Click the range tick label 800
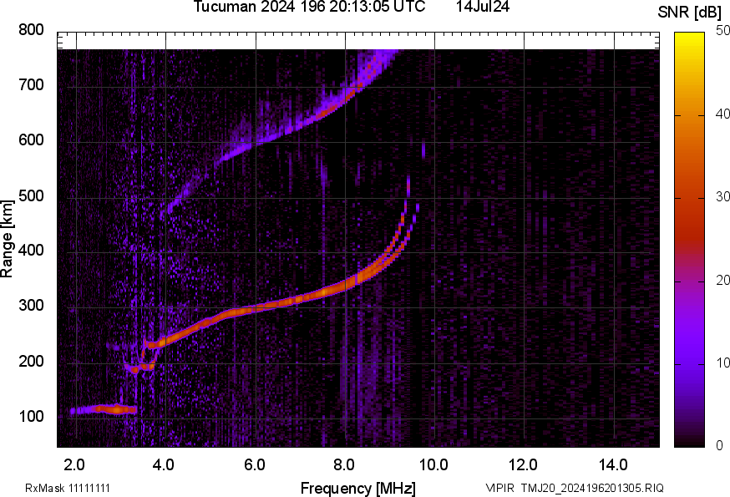The image size is (730, 497). coord(31,30)
